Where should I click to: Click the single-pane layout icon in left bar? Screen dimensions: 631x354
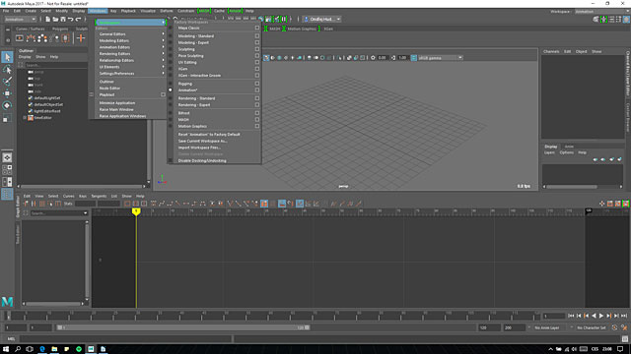pyautogui.click(x=7, y=157)
